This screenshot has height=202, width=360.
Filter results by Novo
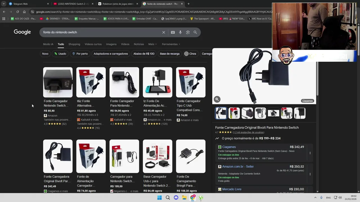tap(45, 54)
